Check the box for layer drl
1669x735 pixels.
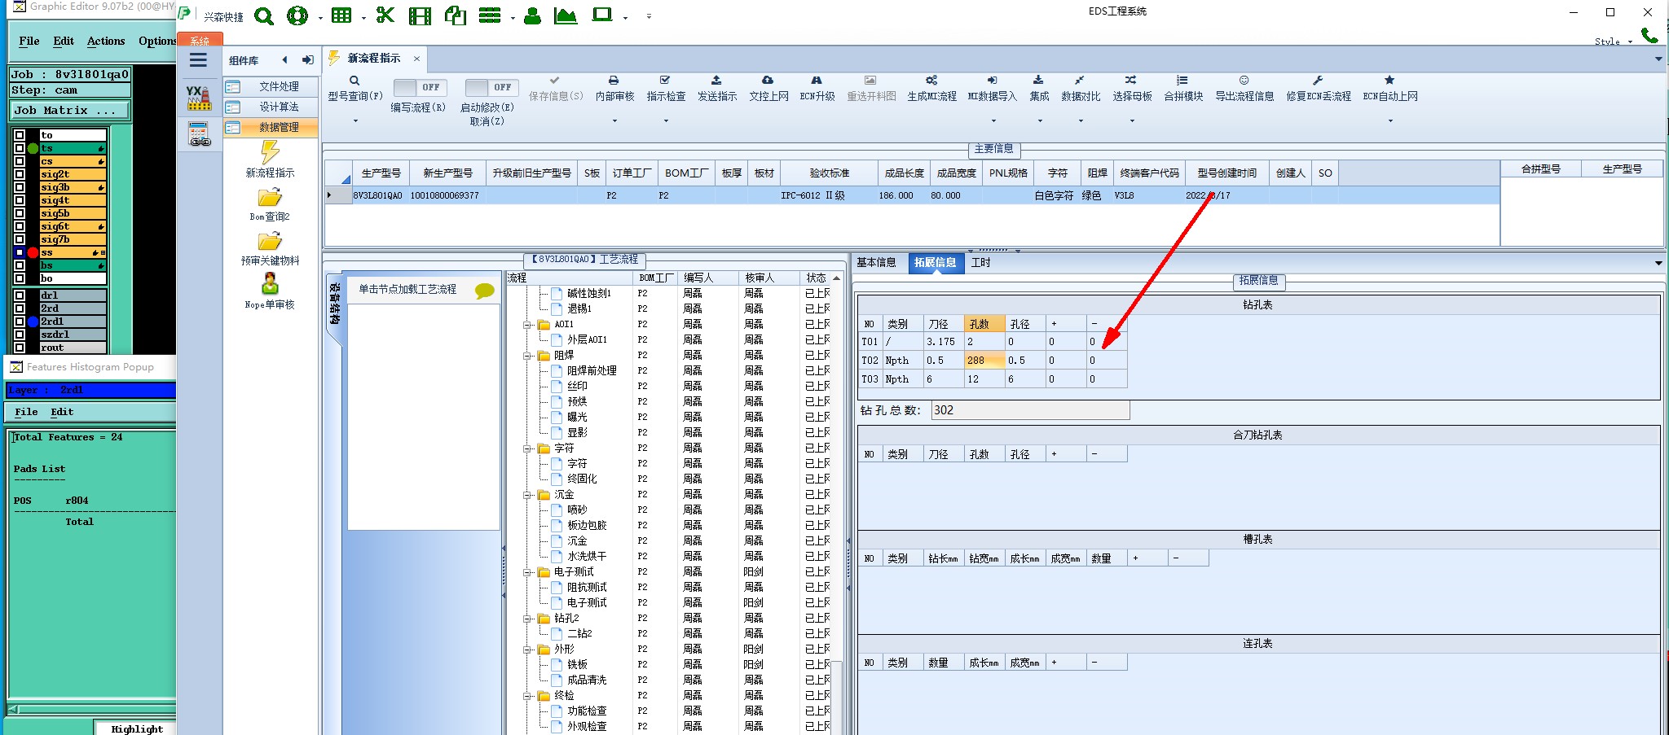coord(20,295)
